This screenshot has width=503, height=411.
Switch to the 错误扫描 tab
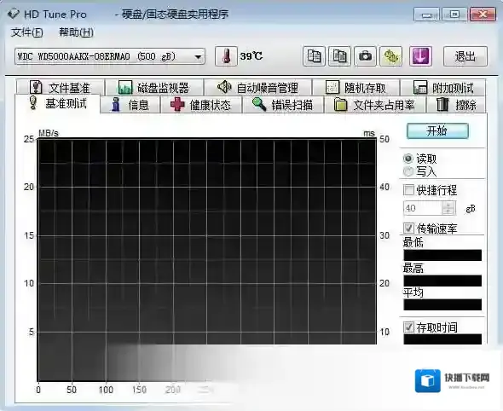point(283,105)
